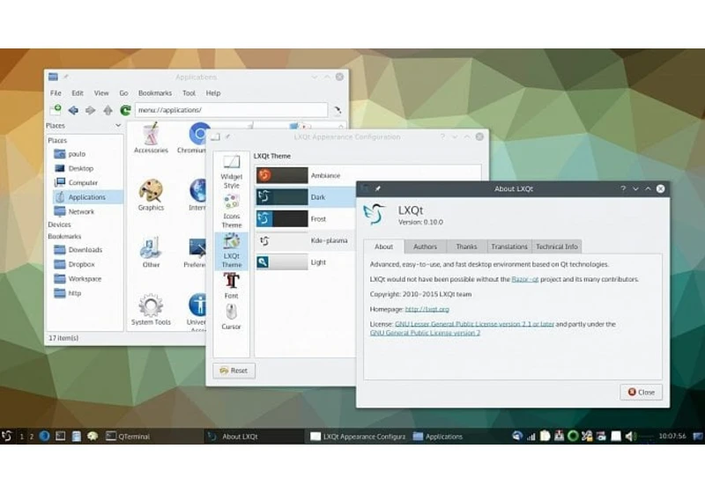
Task: Open GNU Lesser General Public License link
Action: [474, 324]
